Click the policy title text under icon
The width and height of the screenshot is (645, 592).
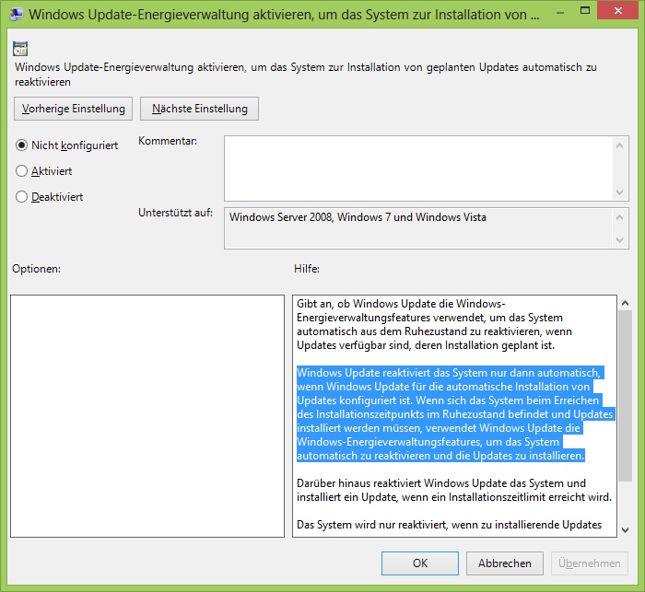coord(306,75)
